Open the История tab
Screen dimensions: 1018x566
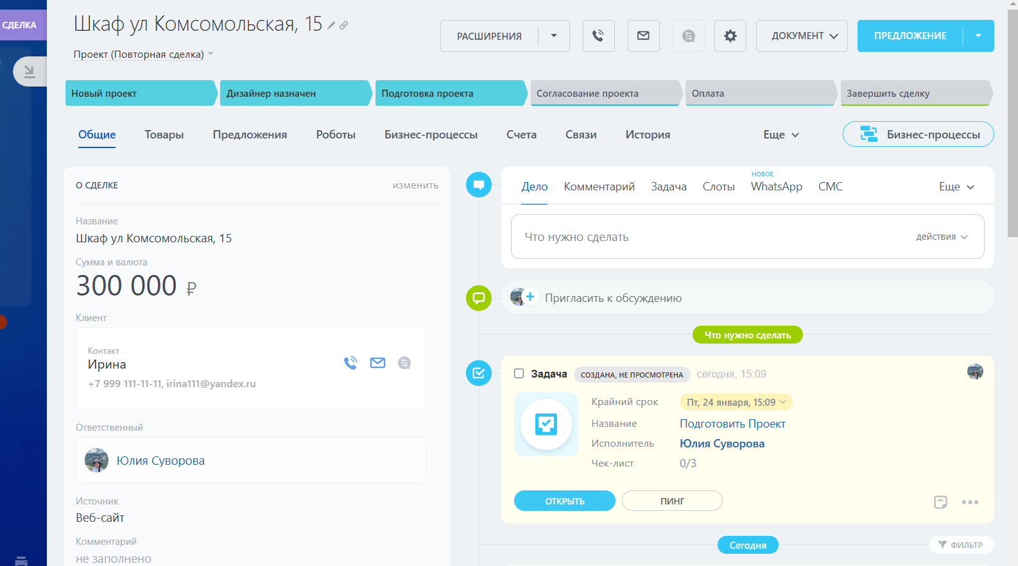coord(648,135)
